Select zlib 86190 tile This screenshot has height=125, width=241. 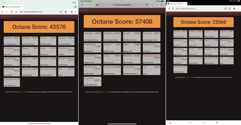coord(66,72)
